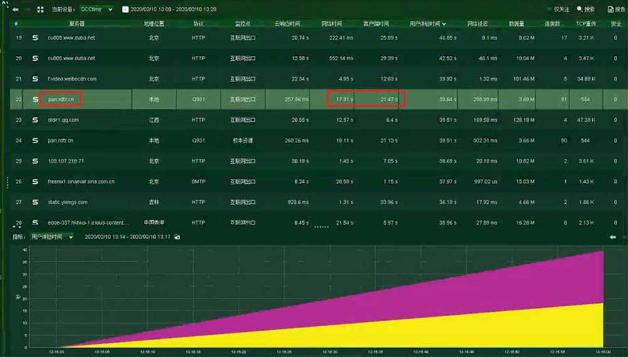Select the pan.rdfz.cn server in row 22
This screenshot has width=628, height=357.
61,99
